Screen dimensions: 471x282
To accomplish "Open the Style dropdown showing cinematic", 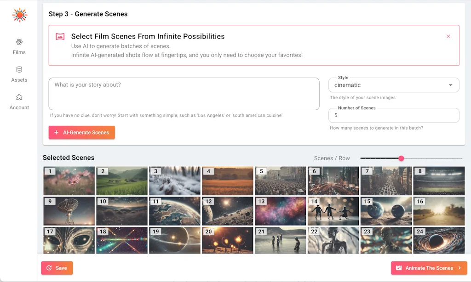I will [394, 85].
